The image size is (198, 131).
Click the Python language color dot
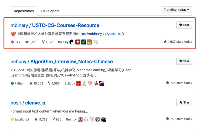pos(12,83)
